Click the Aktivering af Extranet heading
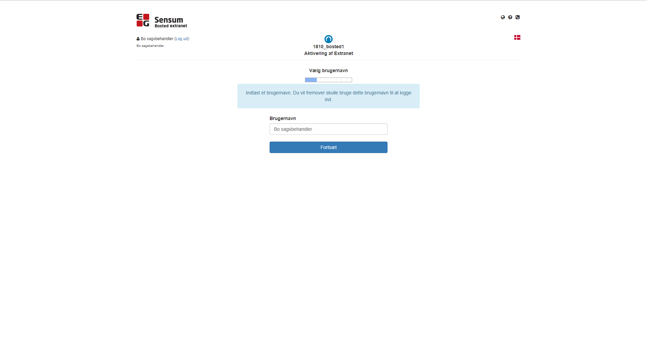Viewport: 647px width, 357px height. pyautogui.click(x=329, y=53)
